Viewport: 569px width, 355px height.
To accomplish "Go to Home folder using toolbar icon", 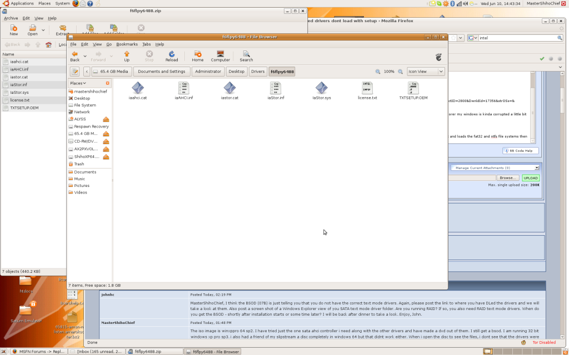I will pyautogui.click(x=197, y=55).
